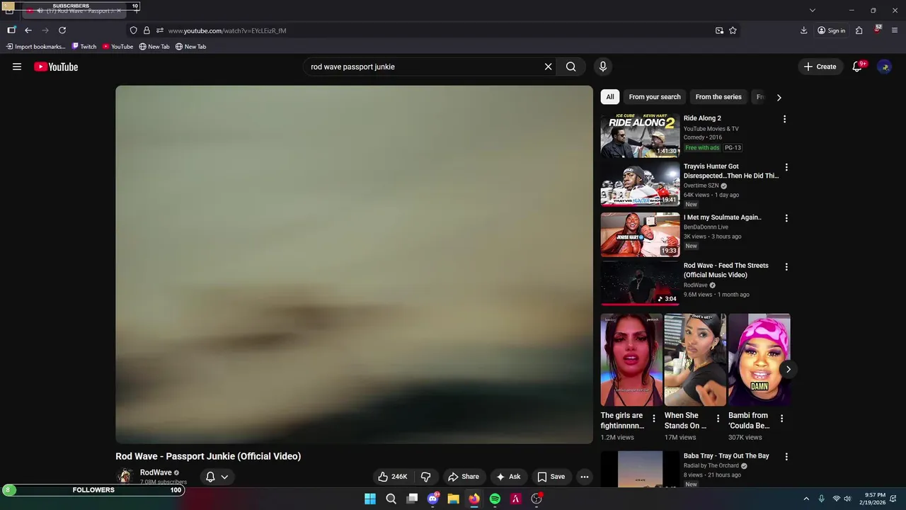Open Rod Wave Feed The Streets thumbnail

pos(640,283)
